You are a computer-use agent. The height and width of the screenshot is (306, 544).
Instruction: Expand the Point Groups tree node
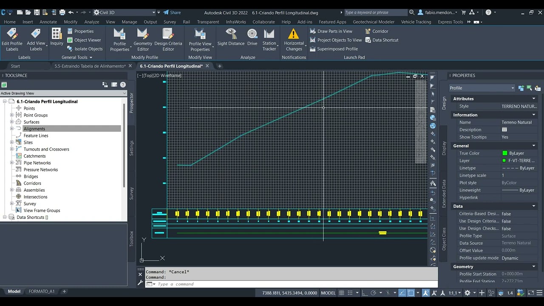pyautogui.click(x=12, y=115)
